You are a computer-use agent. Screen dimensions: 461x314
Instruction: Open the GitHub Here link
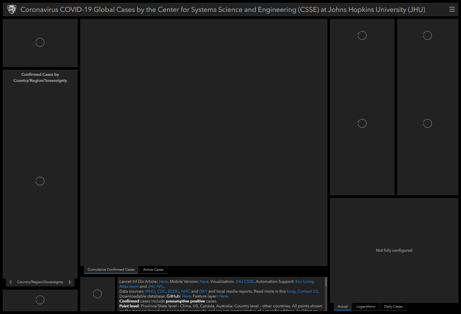click(186, 296)
